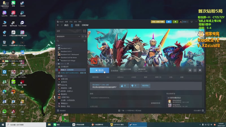Switch to the 库 (Library) tab
Viewport: 226px width, 127px height.
(x=72, y=25)
